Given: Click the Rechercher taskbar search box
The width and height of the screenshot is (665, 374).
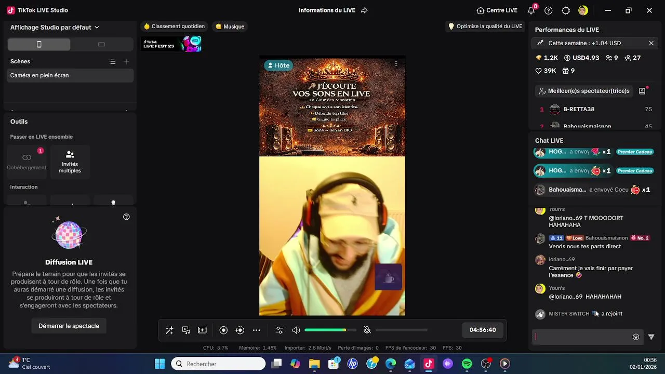Looking at the screenshot, I should coord(218,364).
